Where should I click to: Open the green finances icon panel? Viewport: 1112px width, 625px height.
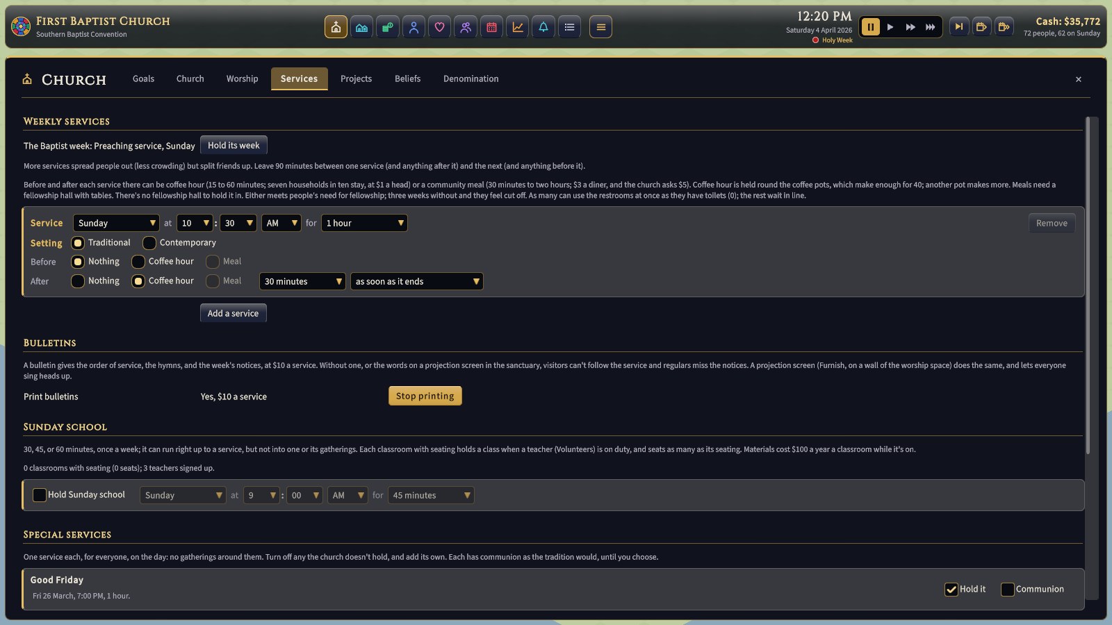387,27
